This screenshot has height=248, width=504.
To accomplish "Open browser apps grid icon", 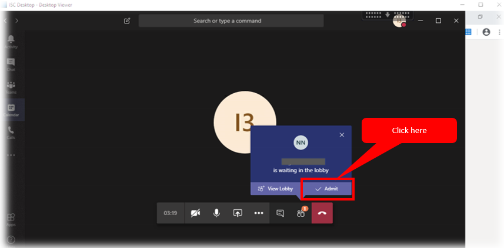I will [468, 32].
